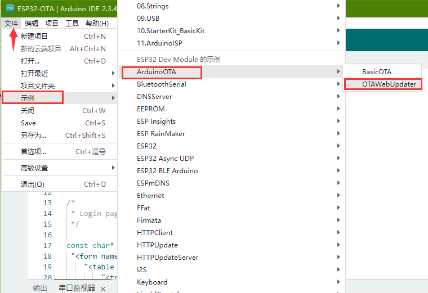The height and width of the screenshot is (293, 428).
Task: Open the 编辑 menu
Action: [x=32, y=24]
